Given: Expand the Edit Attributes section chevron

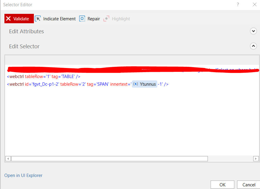Looking at the screenshot, I should [x=253, y=31].
